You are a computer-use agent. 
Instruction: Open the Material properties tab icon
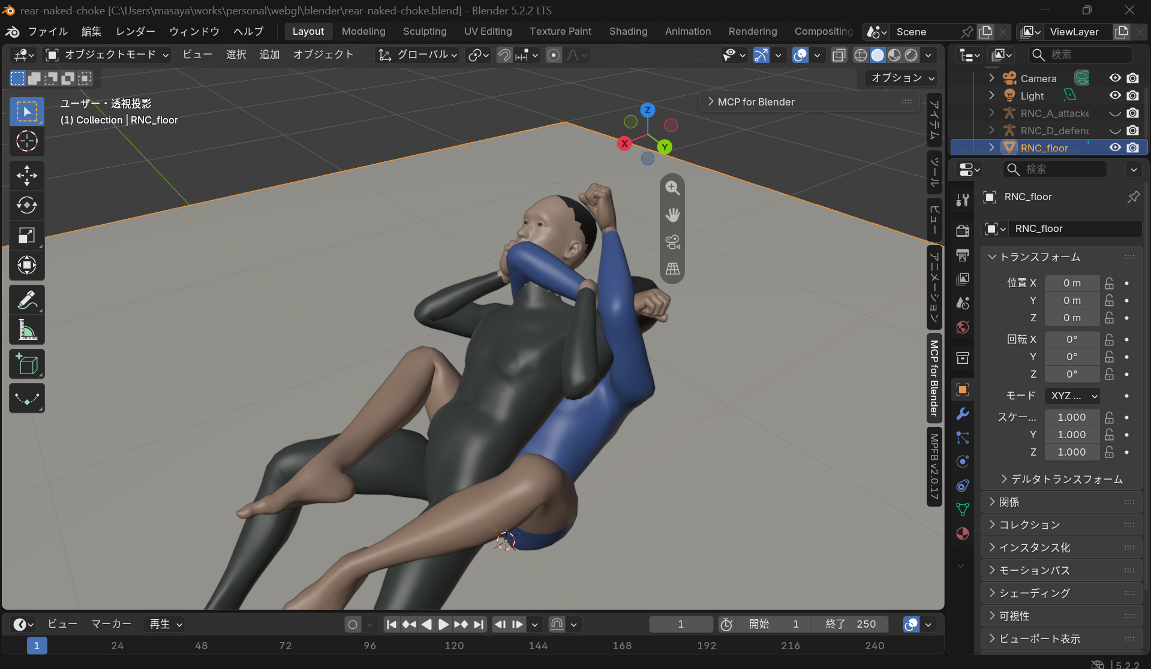[963, 534]
